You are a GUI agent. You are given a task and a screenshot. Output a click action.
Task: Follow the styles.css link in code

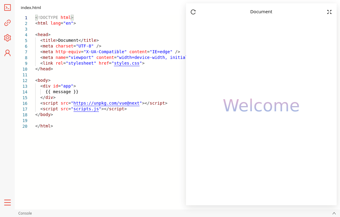pos(127,63)
